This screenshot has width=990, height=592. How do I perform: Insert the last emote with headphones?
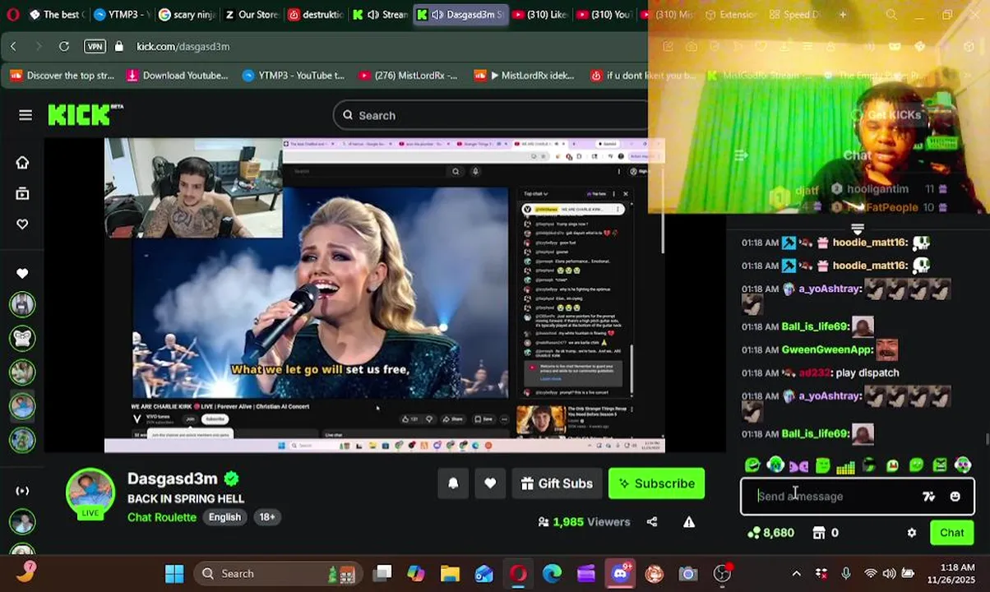963,466
